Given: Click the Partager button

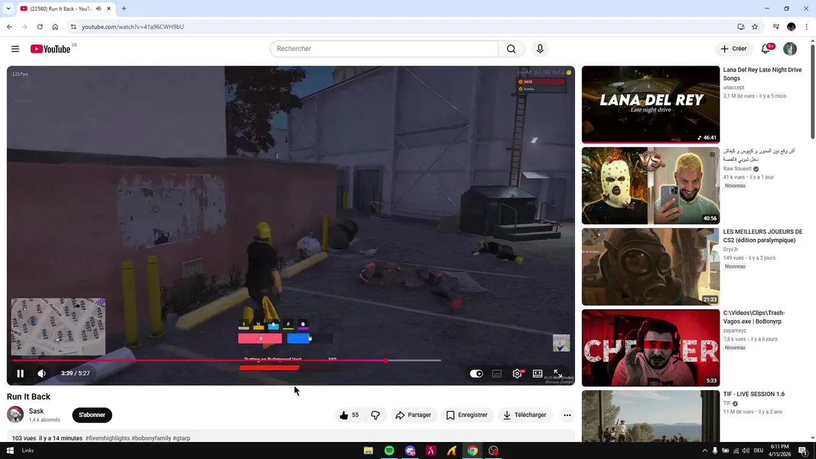Looking at the screenshot, I should click(x=413, y=415).
